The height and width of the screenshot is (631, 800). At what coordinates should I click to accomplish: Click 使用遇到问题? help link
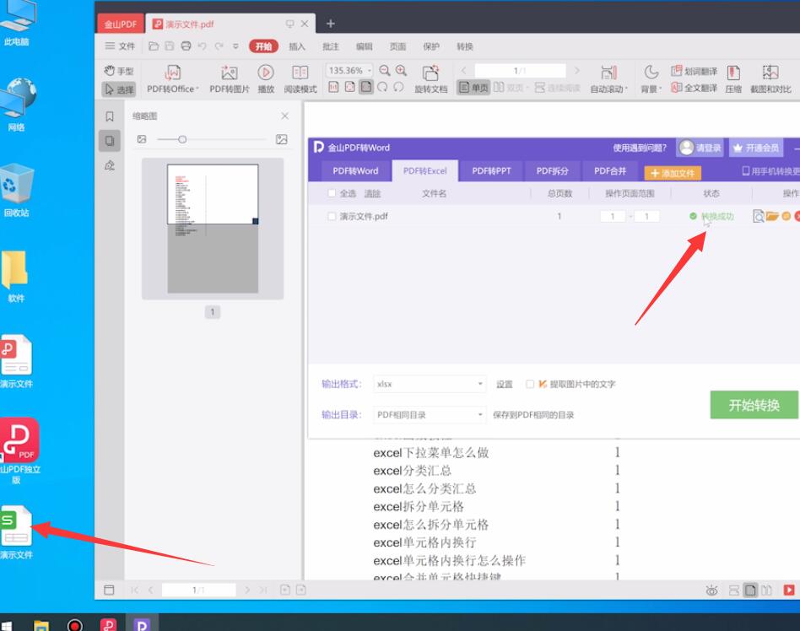click(640, 148)
